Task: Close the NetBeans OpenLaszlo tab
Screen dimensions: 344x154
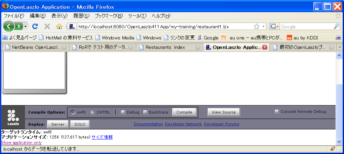Action: (64, 47)
